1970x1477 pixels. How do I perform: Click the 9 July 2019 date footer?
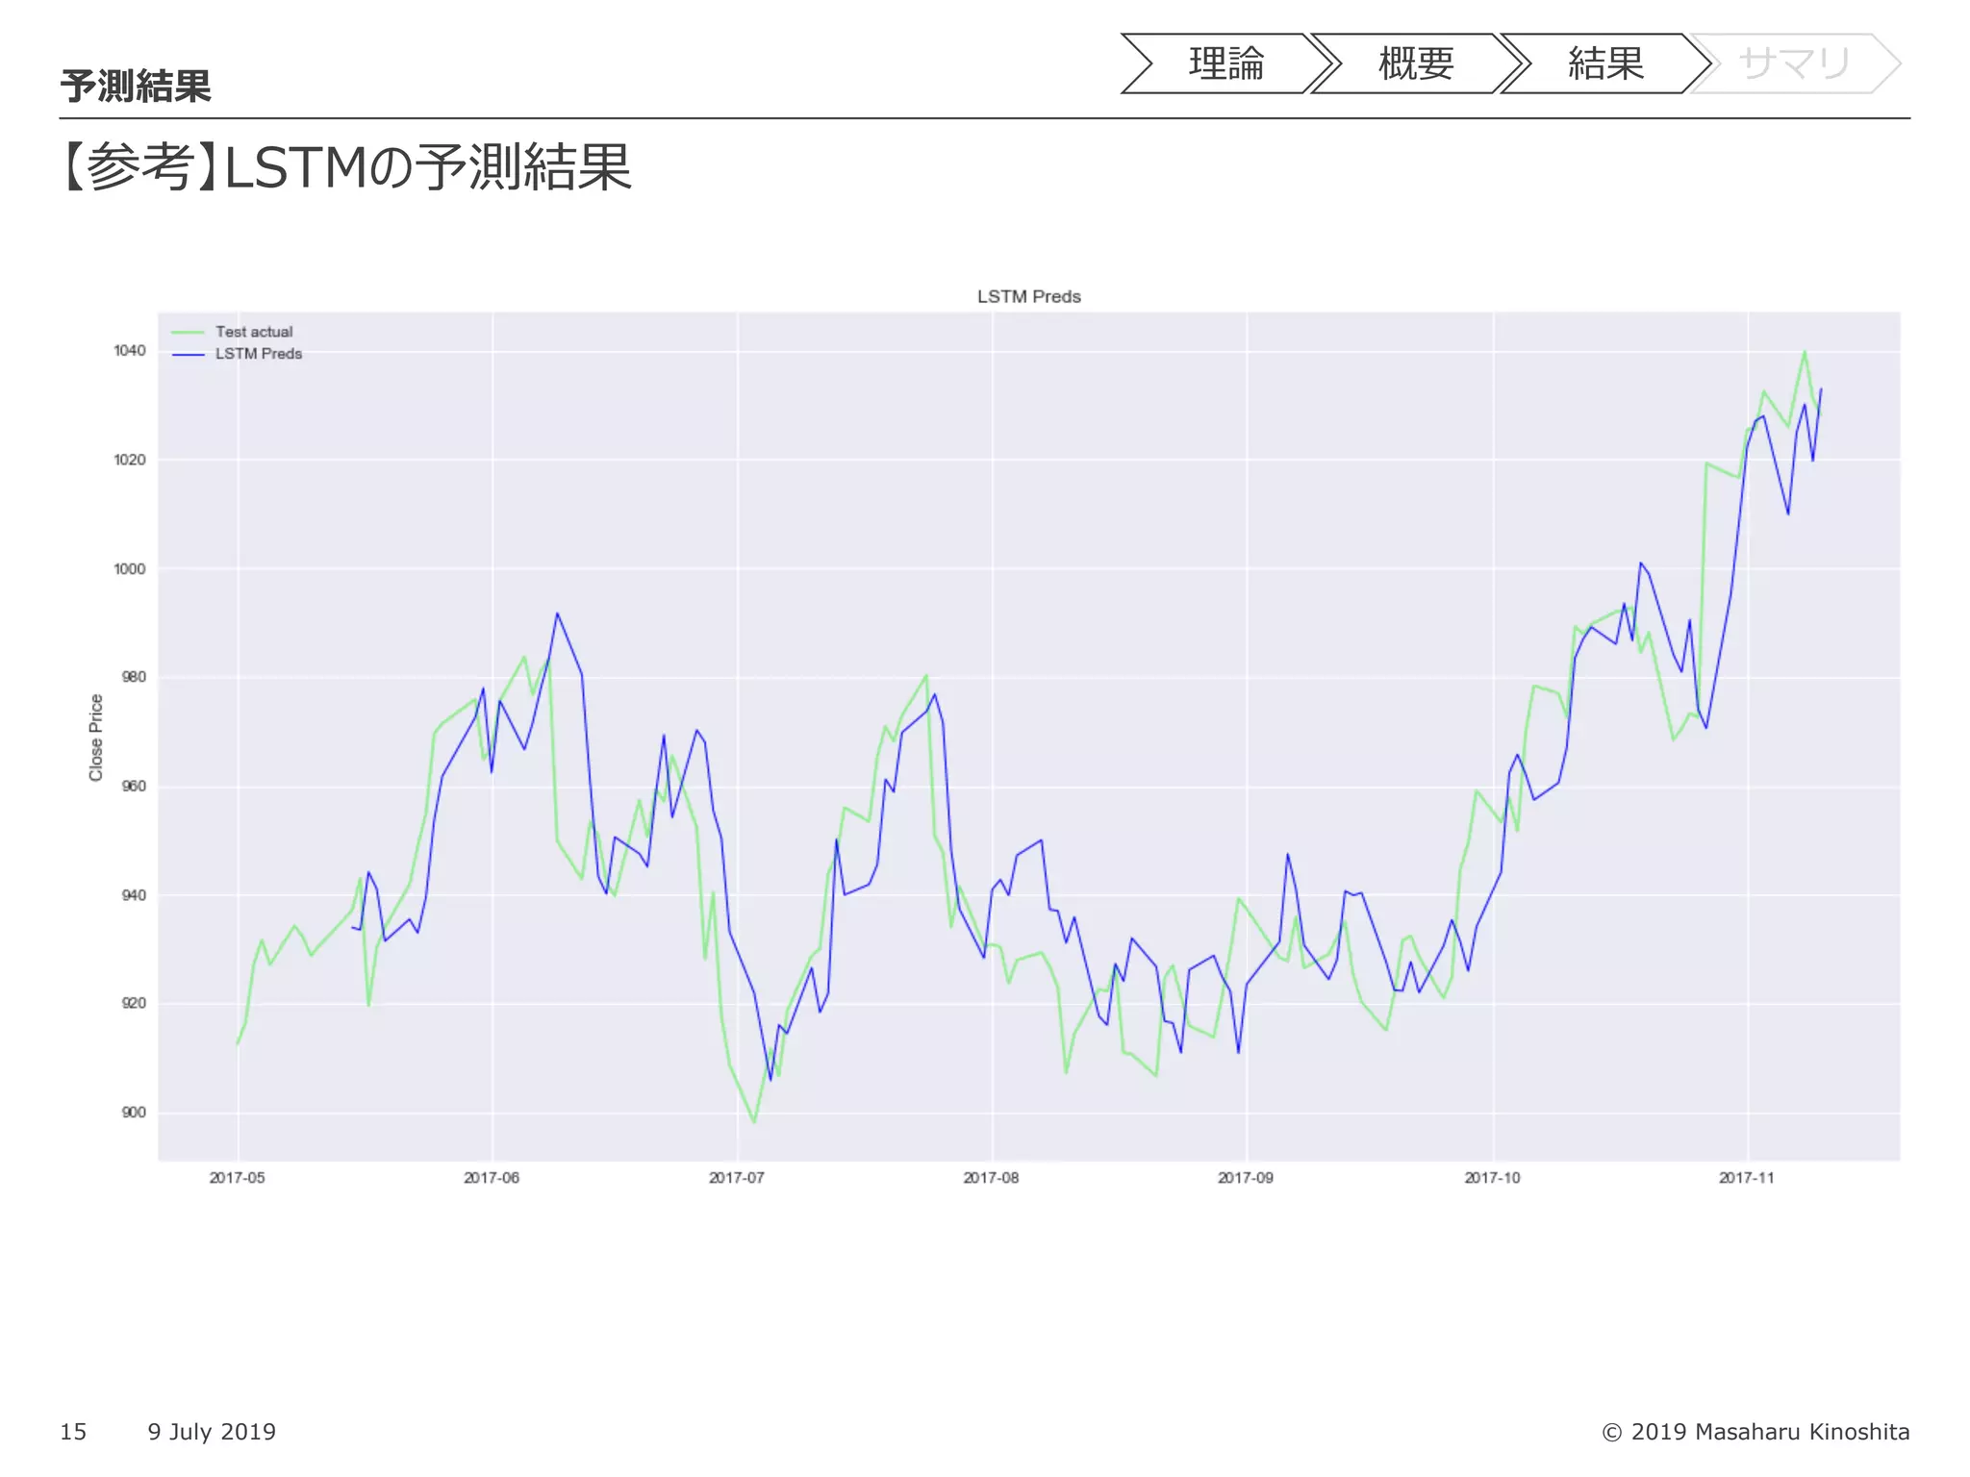tap(212, 1432)
